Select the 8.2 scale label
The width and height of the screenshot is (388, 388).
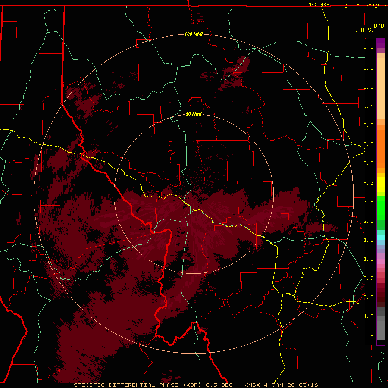click(369, 87)
